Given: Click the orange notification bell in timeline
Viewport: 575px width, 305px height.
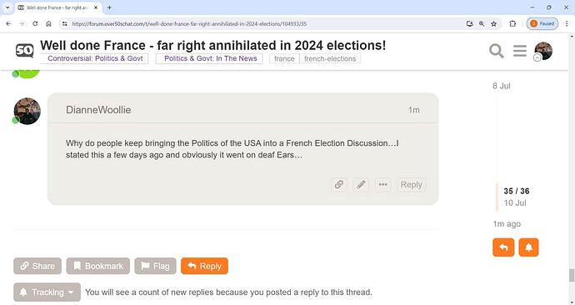Looking at the screenshot, I should click(x=528, y=247).
